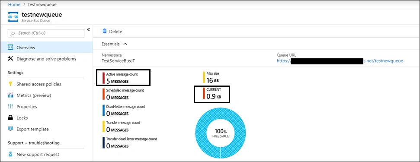The width and height of the screenshot is (420, 162).
Task: Click the CURRENT 0.9 KB value
Action: pos(214,97)
